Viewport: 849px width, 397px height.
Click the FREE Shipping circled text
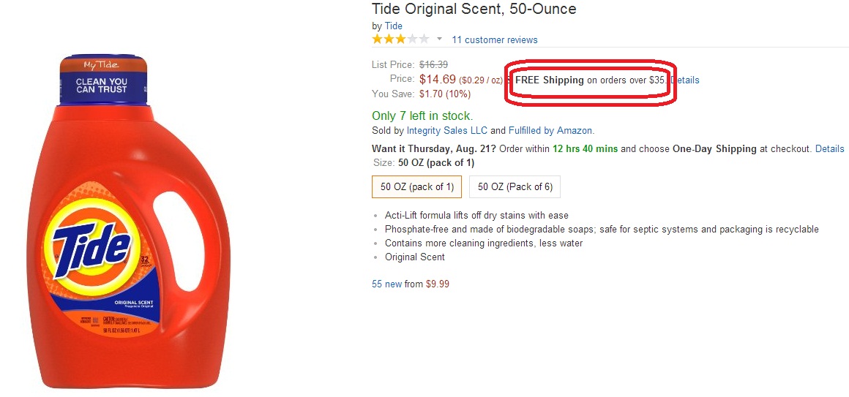coord(550,80)
